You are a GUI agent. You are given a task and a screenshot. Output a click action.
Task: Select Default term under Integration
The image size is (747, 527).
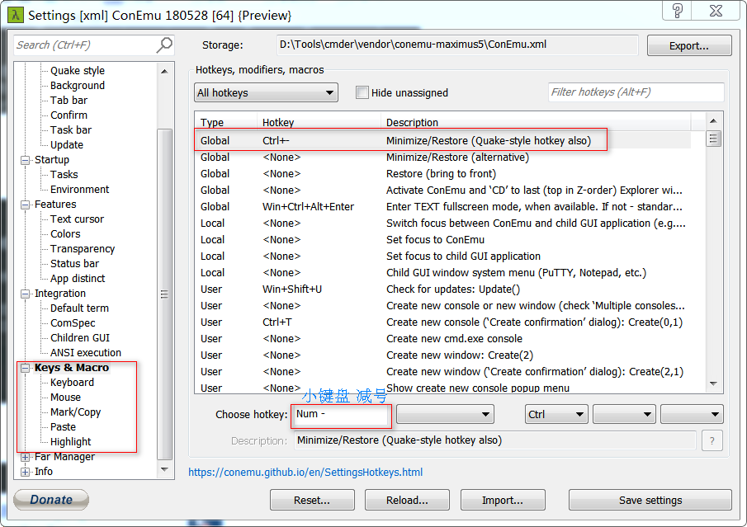(x=79, y=308)
